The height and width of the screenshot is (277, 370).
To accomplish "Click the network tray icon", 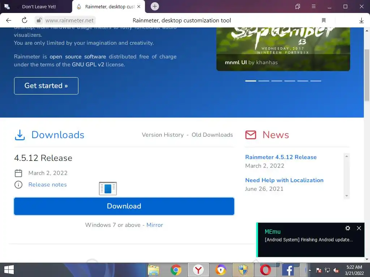I will coord(327,270).
